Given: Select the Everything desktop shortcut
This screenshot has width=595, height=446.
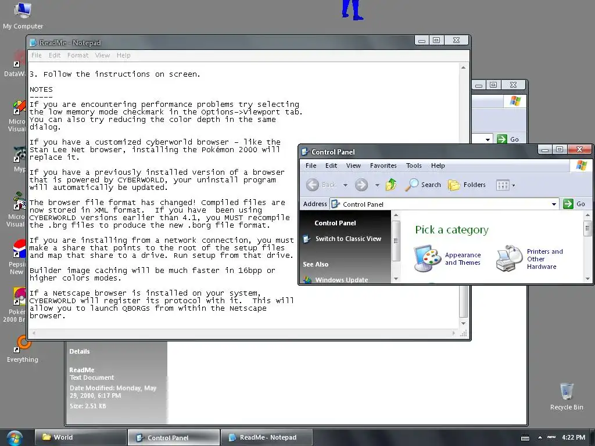Looking at the screenshot, I should point(23,350).
